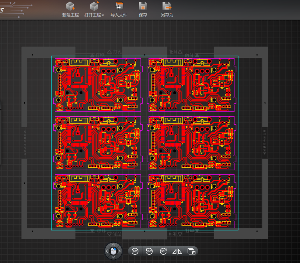300x263 pixels.
Task: Click the 导入文件 import file icon
Action: coord(119,6)
